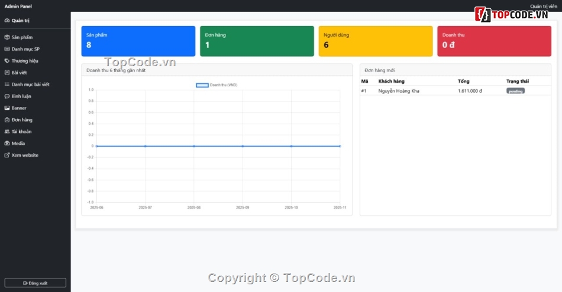The width and height of the screenshot is (562, 292).
Task: Click the Danh mục SP icon
Action: [x=7, y=49]
